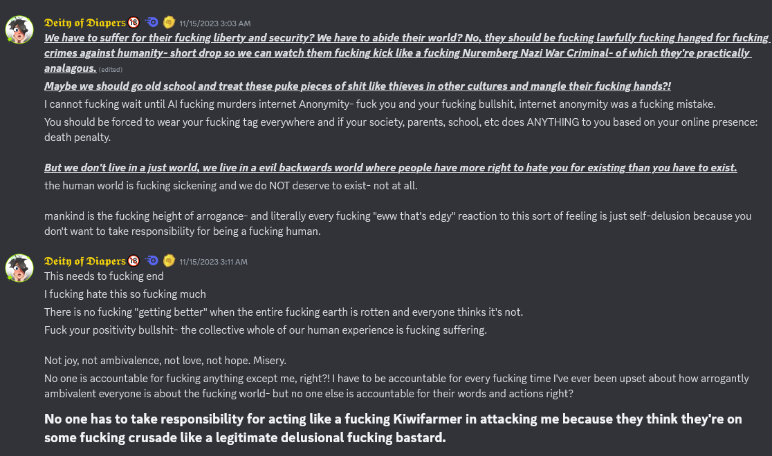Viewport: 772px width, 456px height.
Task: Click the 11/15/2023 3:03 AM timestamp
Action: coord(214,23)
